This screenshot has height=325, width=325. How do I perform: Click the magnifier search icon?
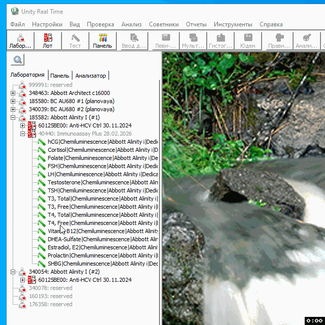point(18,60)
